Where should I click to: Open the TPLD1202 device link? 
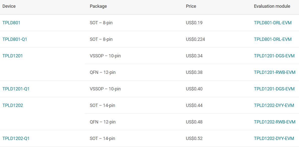[13, 105]
